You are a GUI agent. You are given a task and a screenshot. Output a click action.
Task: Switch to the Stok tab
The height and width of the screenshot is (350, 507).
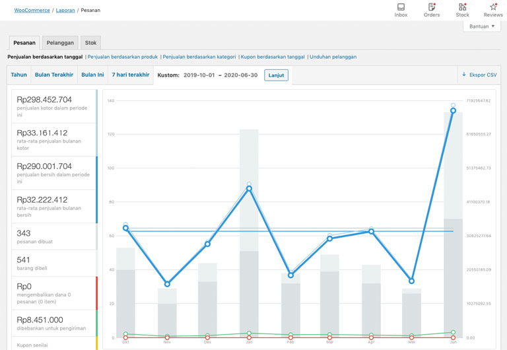[x=90, y=43]
